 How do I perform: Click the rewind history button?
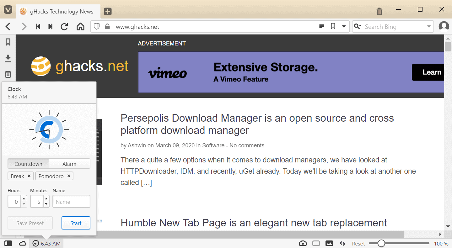tap(38, 27)
